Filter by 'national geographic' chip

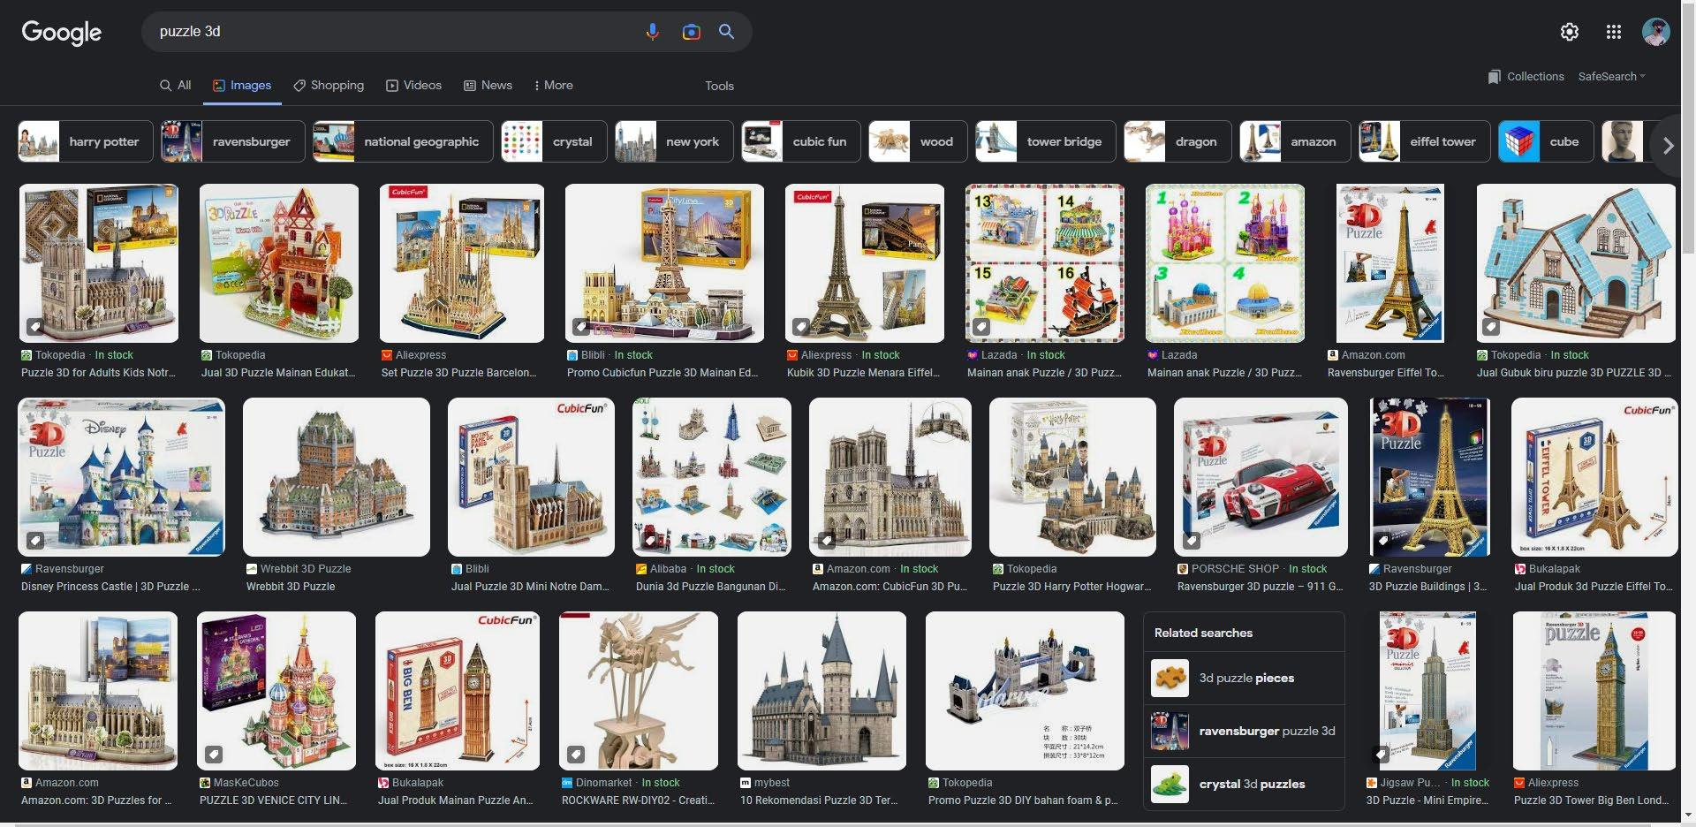click(403, 141)
